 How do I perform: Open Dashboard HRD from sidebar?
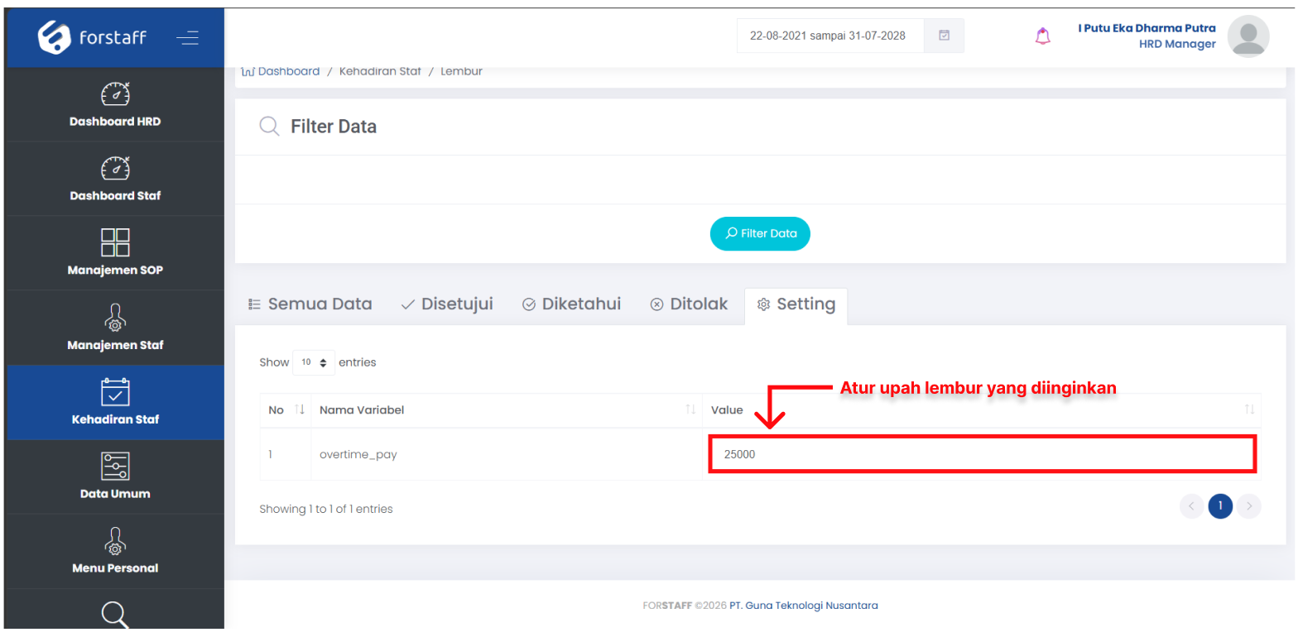tap(115, 105)
